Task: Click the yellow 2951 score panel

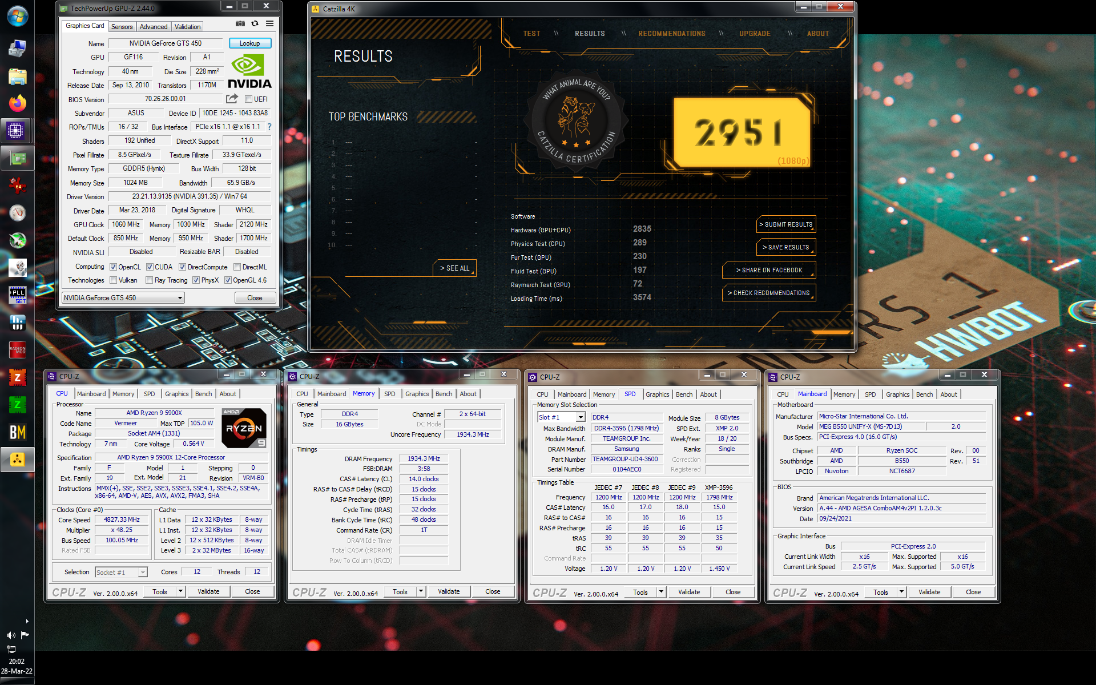Action: (x=742, y=132)
